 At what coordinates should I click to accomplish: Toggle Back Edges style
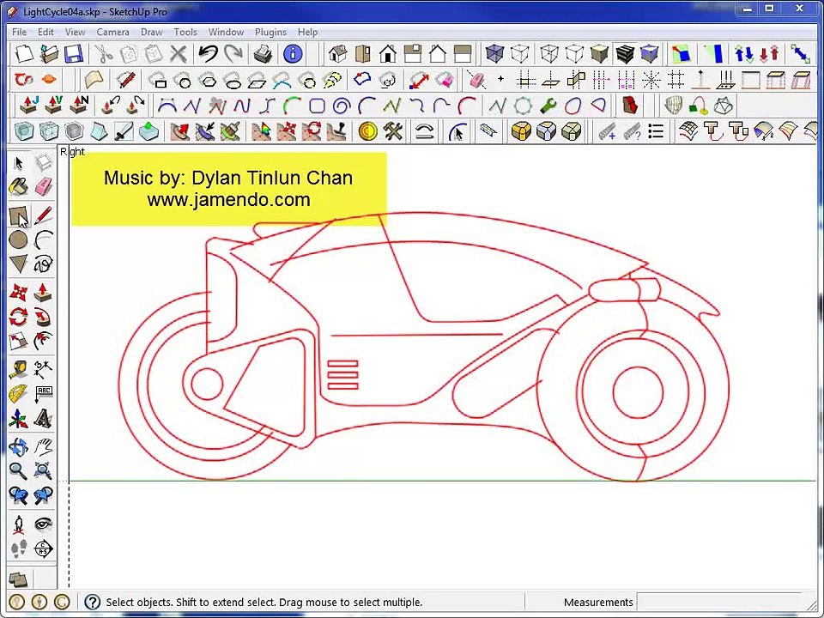[520, 53]
